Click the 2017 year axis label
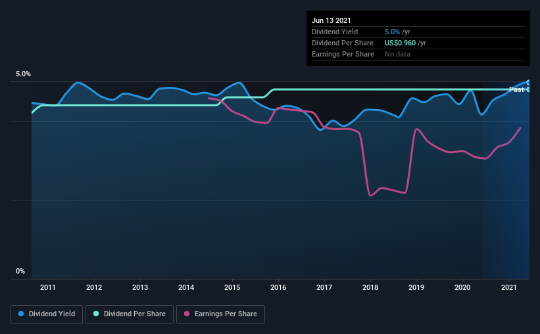Image resolution: width=540 pixels, height=334 pixels. [x=324, y=287]
